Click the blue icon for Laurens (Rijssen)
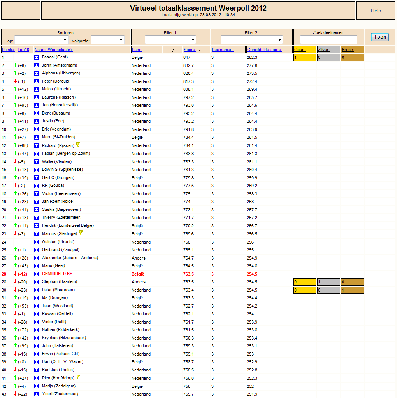The height and width of the screenshot is (398, 397). pos(37,97)
